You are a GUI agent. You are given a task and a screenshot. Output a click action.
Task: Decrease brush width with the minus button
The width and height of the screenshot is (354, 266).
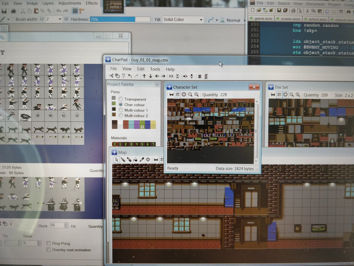[x=42, y=19]
